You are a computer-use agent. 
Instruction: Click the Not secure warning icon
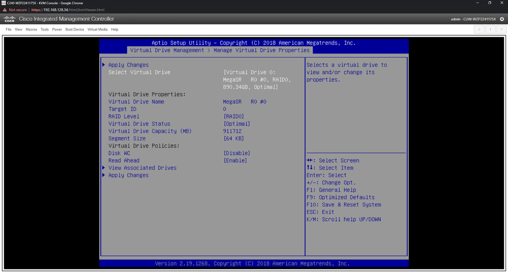tap(5, 10)
